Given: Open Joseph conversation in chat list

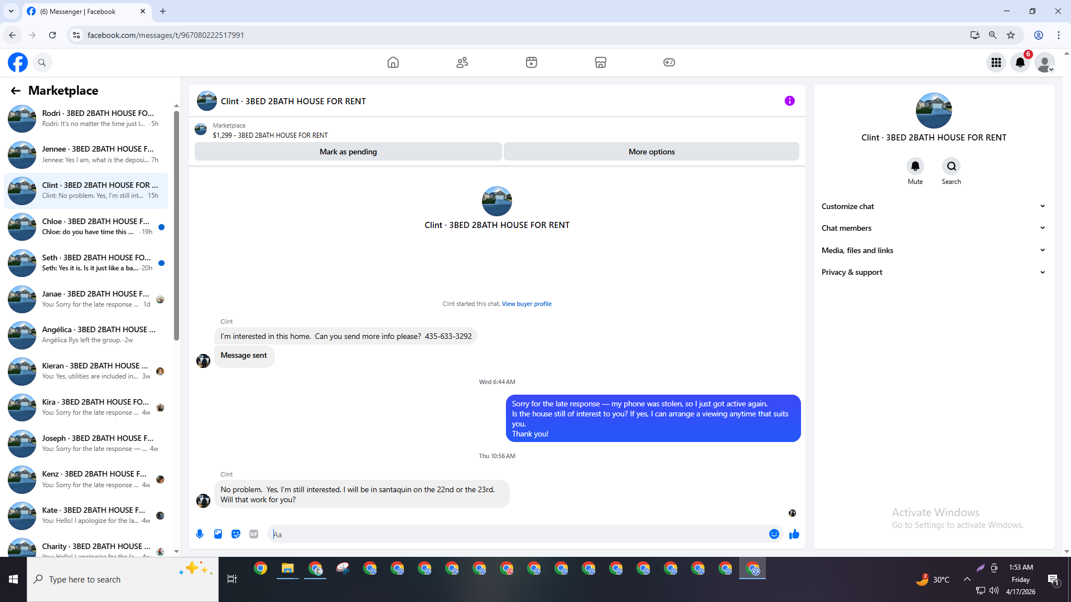Looking at the screenshot, I should click(x=86, y=444).
